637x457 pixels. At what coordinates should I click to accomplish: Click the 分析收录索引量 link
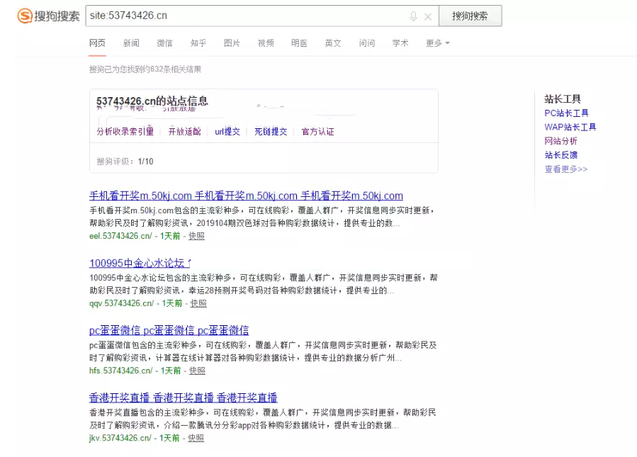[125, 132]
